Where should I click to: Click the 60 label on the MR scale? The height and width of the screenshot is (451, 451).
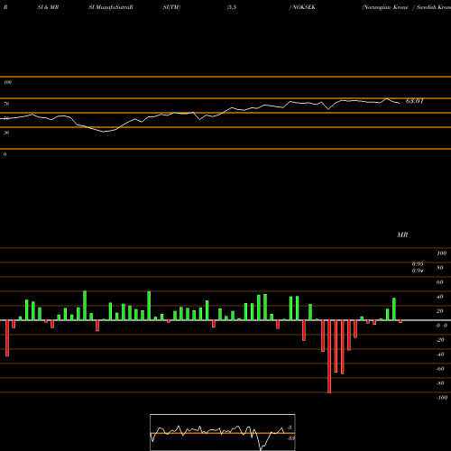pos(440,282)
